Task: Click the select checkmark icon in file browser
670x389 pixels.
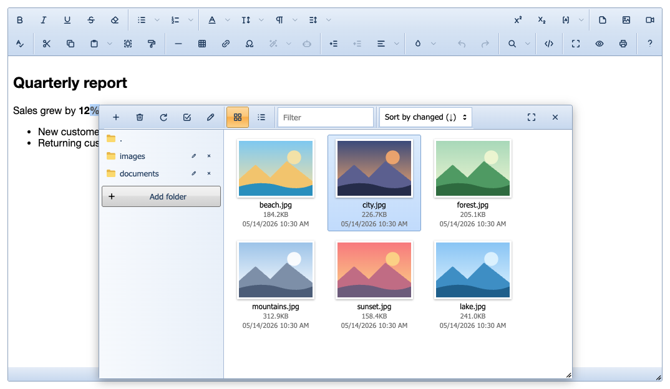Action: (x=187, y=117)
